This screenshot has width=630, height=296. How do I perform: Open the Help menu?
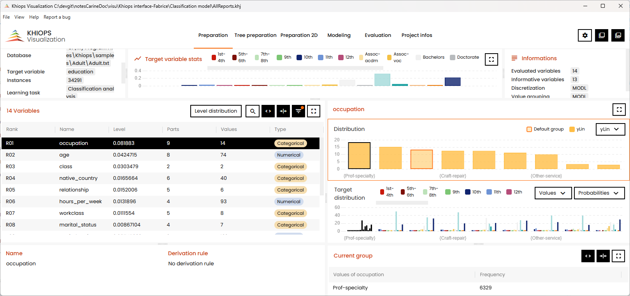(x=34, y=17)
